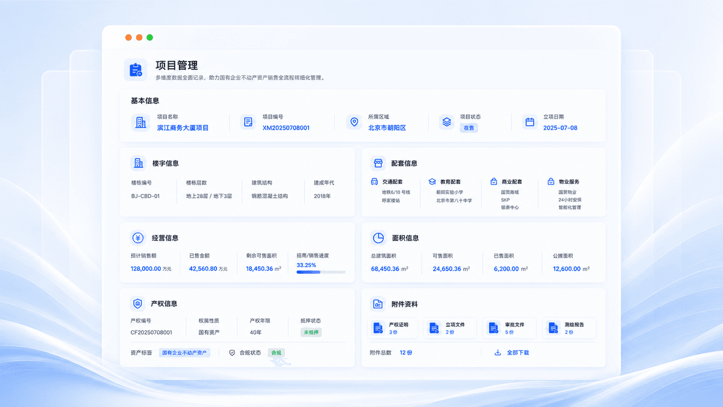Open the 滨江商务大厦项目 project name link

pos(183,128)
